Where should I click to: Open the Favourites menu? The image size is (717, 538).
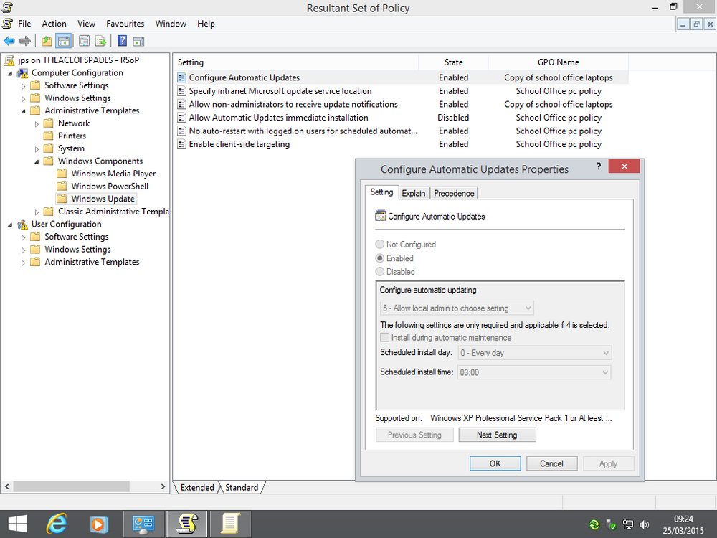(x=125, y=24)
